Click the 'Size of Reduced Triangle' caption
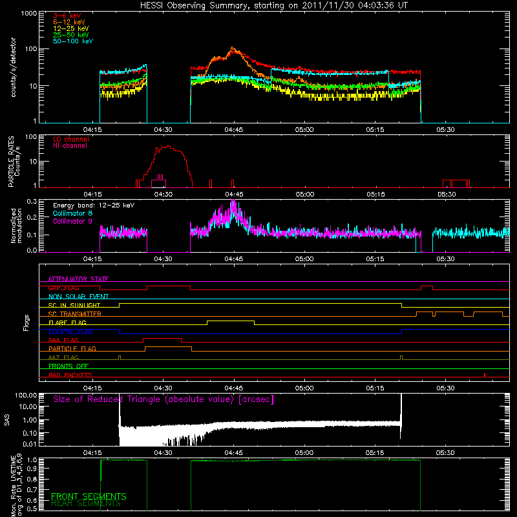This screenshot has height=517, width=517. pyautogui.click(x=164, y=399)
